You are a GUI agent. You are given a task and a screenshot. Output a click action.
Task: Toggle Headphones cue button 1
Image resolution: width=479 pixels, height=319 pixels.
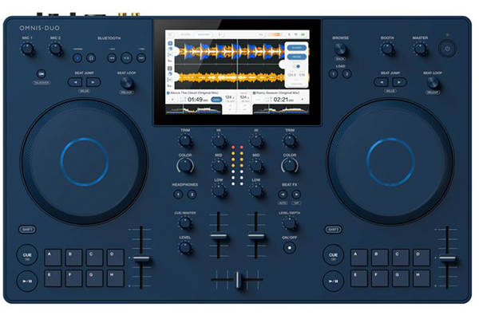178,195
